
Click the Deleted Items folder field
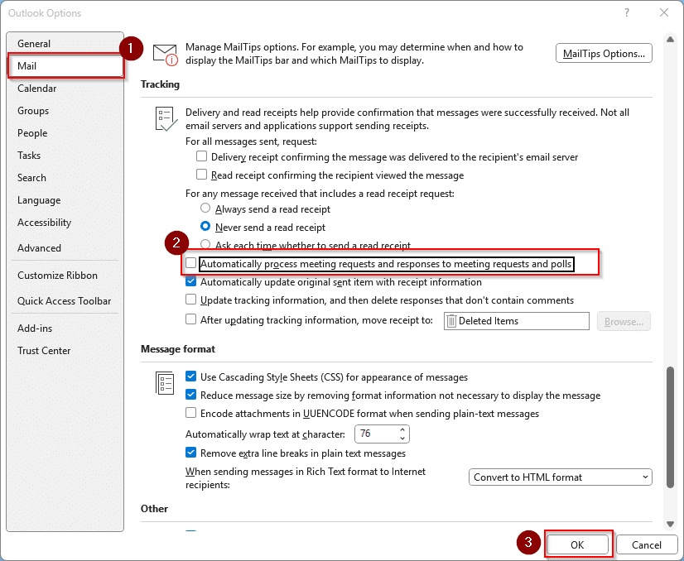point(517,321)
